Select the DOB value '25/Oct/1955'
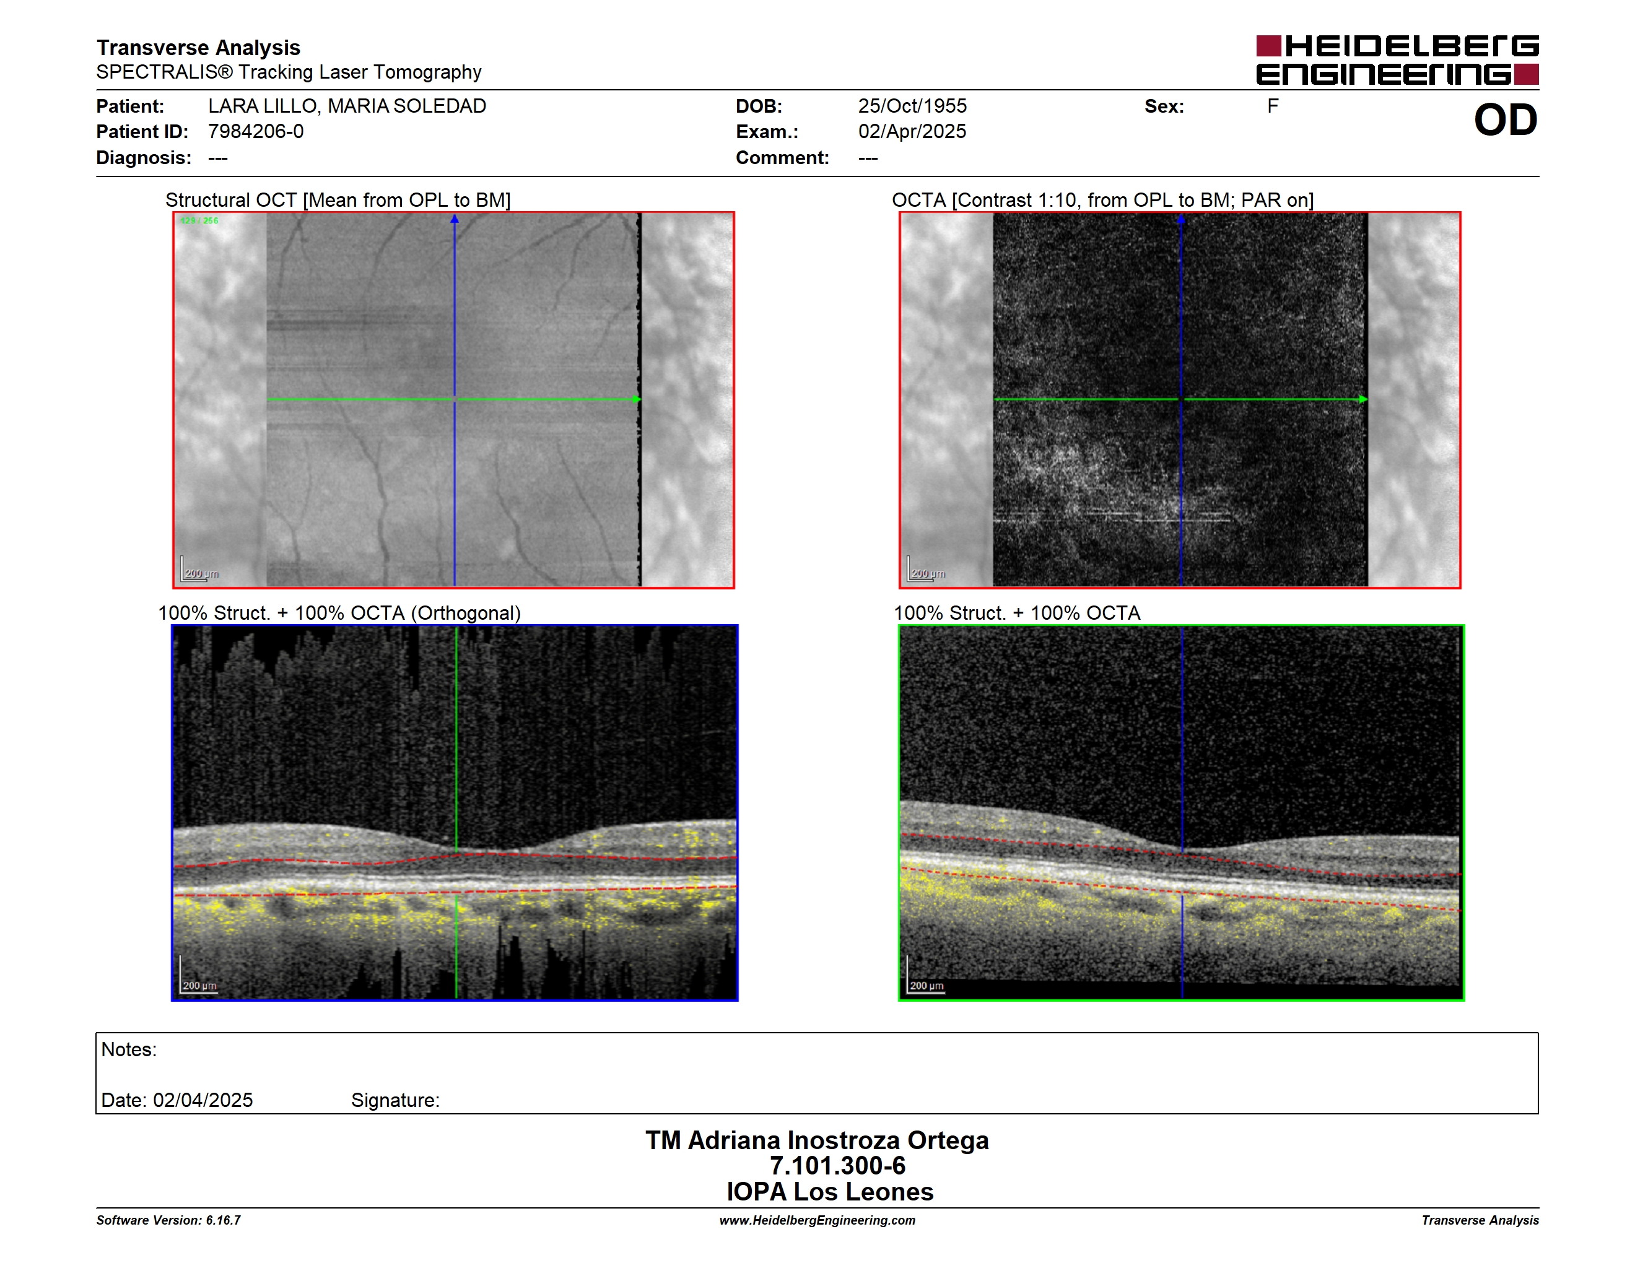1635x1263 pixels. coord(913,106)
